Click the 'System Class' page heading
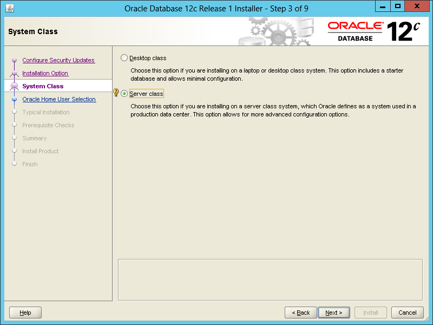The width and height of the screenshot is (433, 325). point(33,31)
